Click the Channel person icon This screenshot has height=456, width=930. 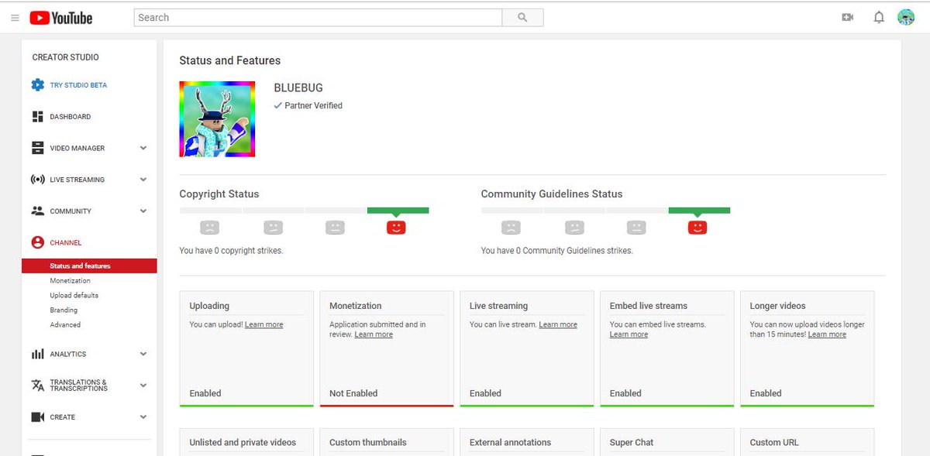pyautogui.click(x=37, y=242)
